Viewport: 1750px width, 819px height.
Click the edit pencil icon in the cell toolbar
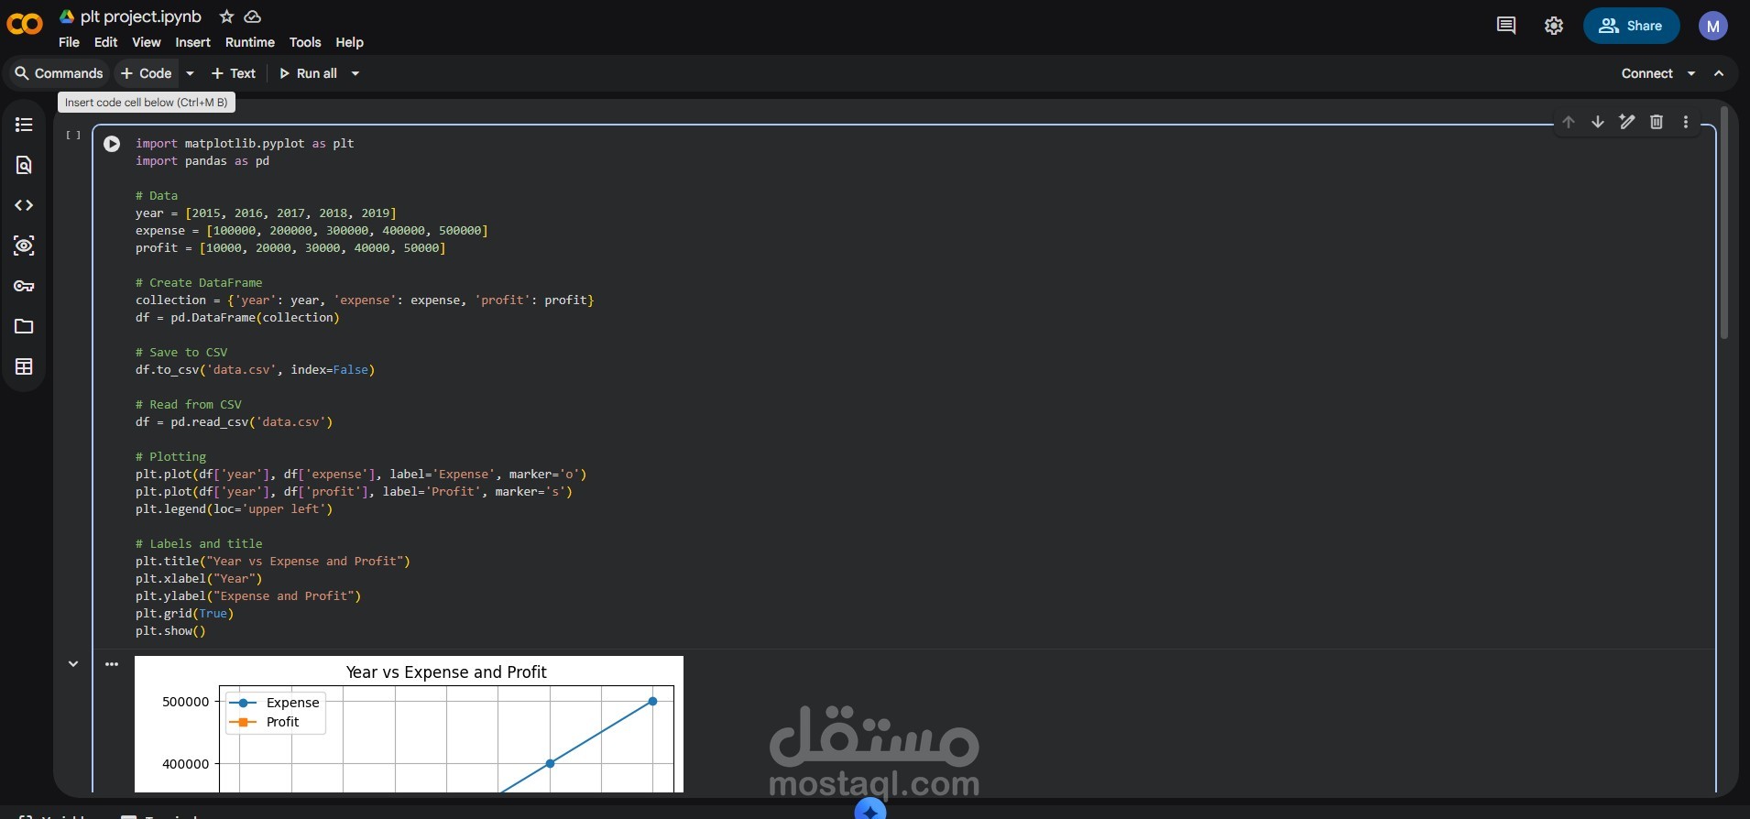click(1627, 122)
